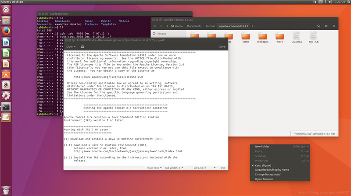Viewport: 351px width, 196px height.
Task: Open the Plain Text language dropdown
Action: coord(154,168)
